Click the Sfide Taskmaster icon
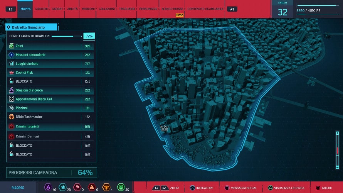The height and width of the screenshot is (193, 343). [x=12, y=117]
